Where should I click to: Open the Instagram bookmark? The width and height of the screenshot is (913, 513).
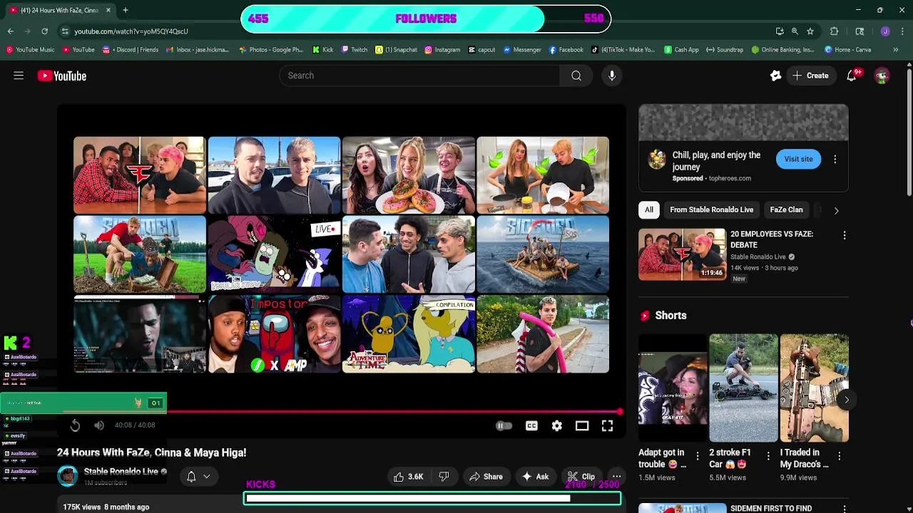pyautogui.click(x=442, y=50)
